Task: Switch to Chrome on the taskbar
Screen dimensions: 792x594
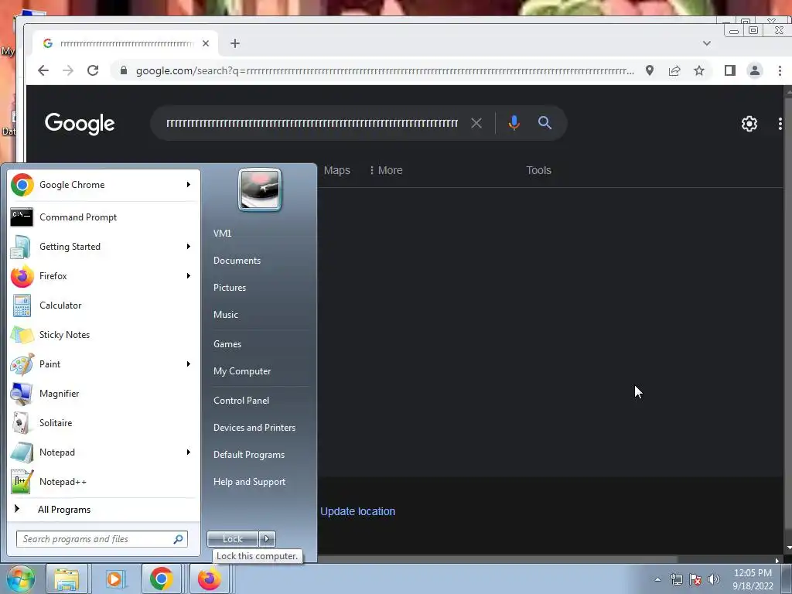Action: click(161, 579)
